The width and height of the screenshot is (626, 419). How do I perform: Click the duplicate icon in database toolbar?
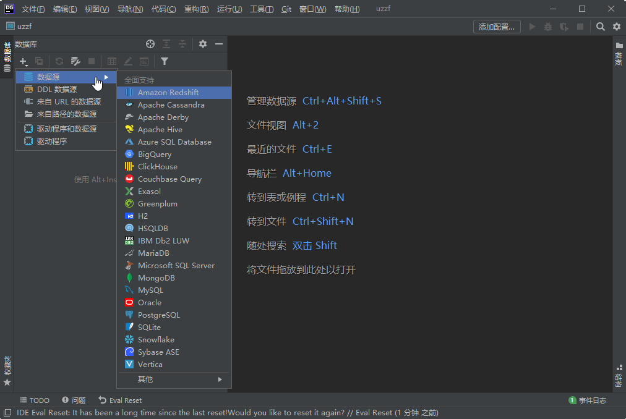(x=39, y=61)
